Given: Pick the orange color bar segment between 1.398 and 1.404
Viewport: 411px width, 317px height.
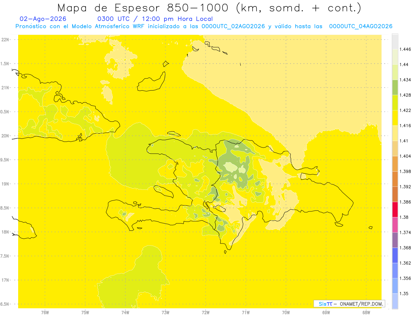Looking at the screenshot, I should [x=395, y=164].
